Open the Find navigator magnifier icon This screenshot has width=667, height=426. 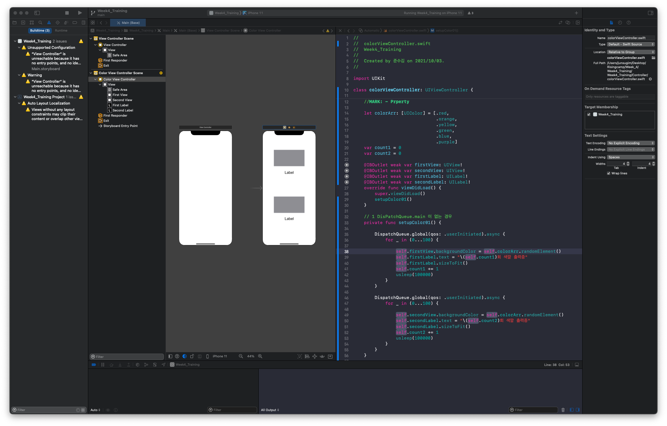click(40, 23)
